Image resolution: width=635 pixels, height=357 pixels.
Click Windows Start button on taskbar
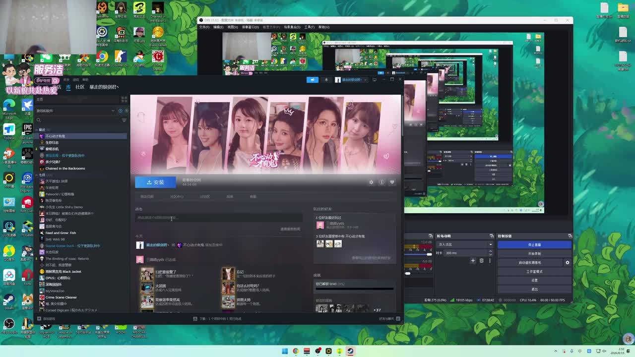285,351
